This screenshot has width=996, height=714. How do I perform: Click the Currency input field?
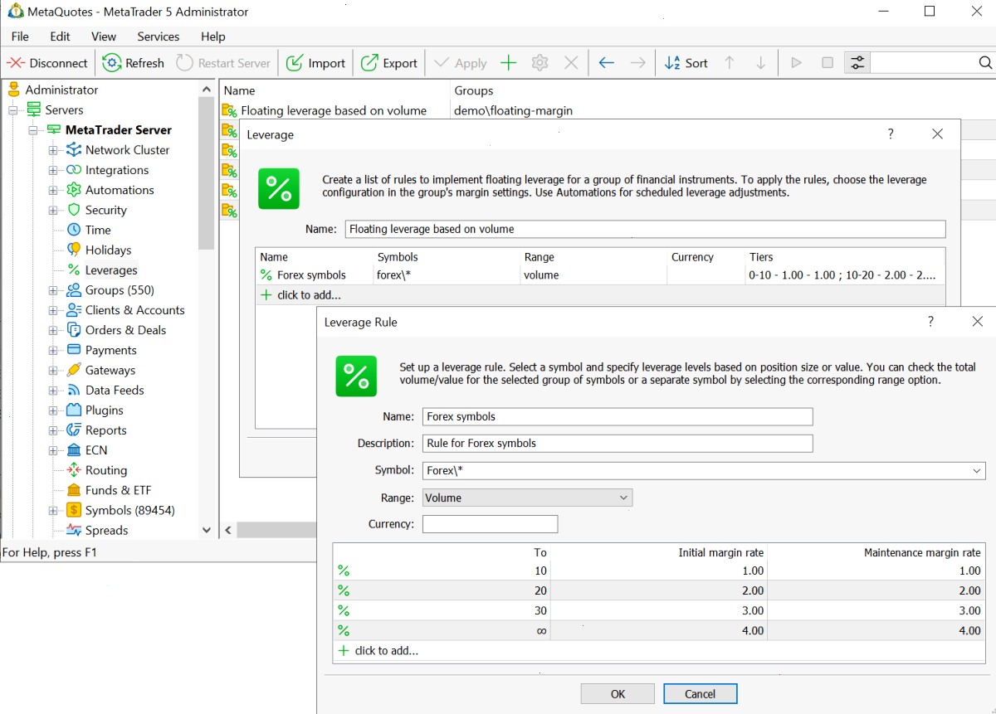(x=490, y=524)
